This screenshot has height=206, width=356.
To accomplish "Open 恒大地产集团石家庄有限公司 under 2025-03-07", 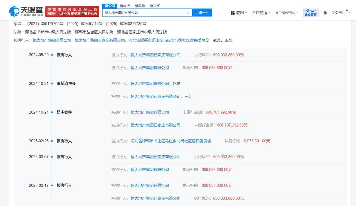I will click(155, 157).
